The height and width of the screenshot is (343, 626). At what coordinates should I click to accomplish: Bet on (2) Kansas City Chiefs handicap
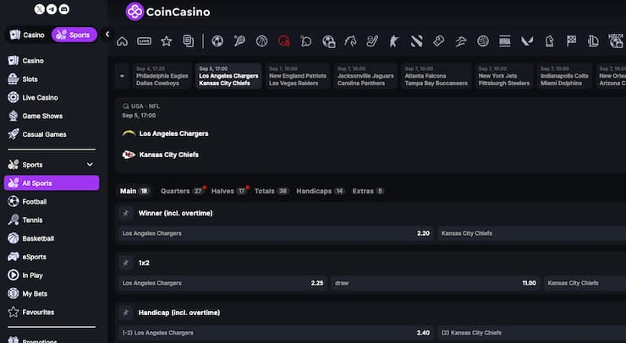pyautogui.click(x=532, y=333)
